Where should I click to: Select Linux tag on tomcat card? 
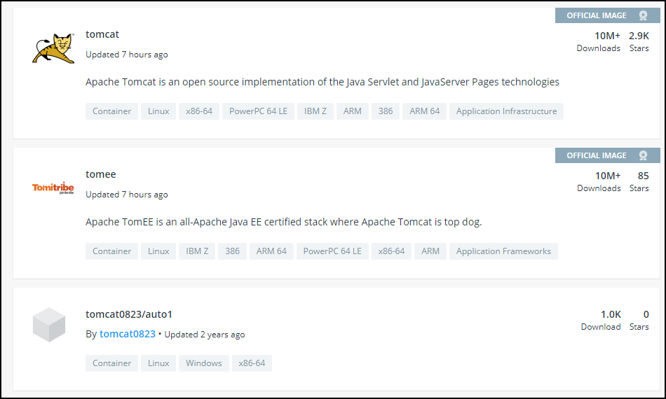158,111
